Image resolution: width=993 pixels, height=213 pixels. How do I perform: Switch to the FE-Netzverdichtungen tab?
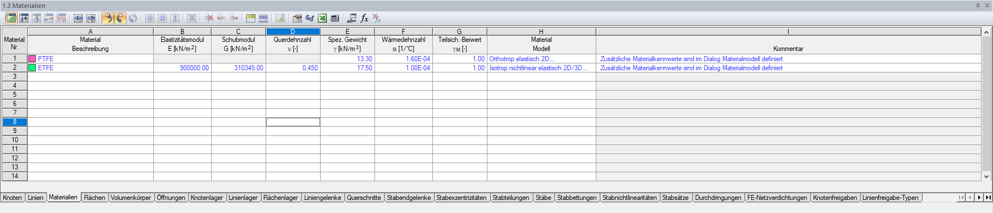click(777, 198)
